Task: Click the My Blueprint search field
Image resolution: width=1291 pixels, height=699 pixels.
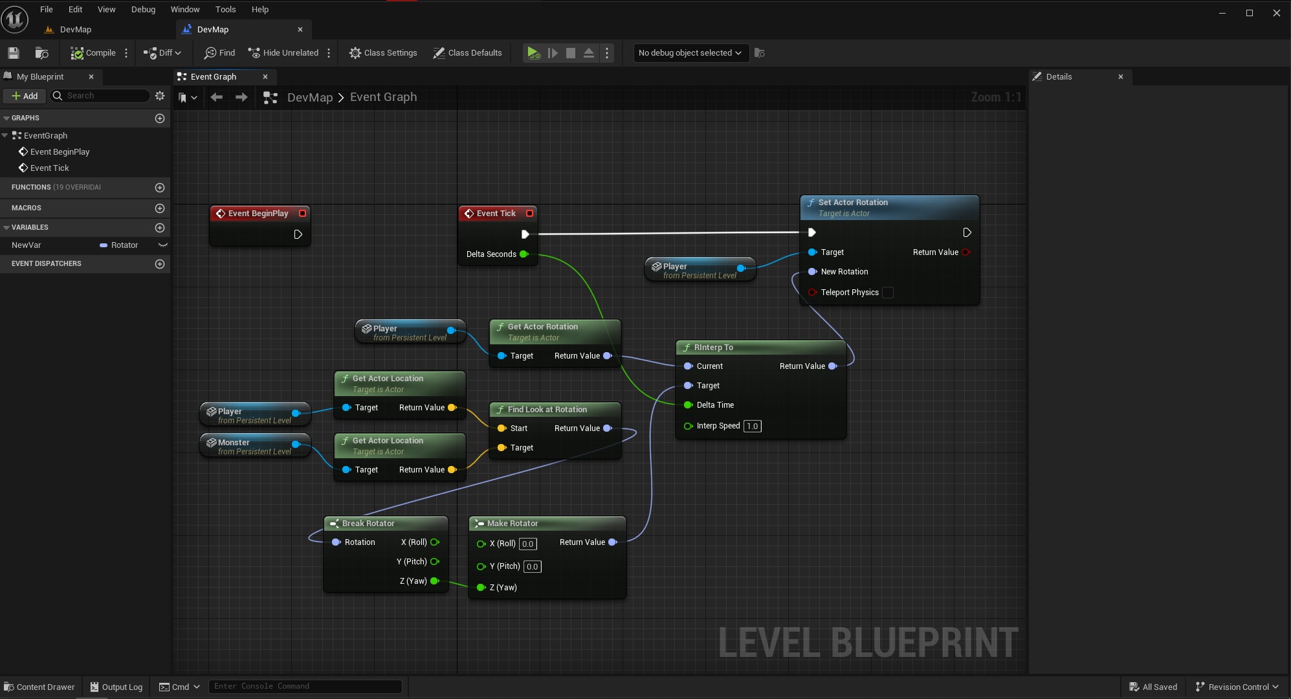Action: pyautogui.click(x=104, y=96)
